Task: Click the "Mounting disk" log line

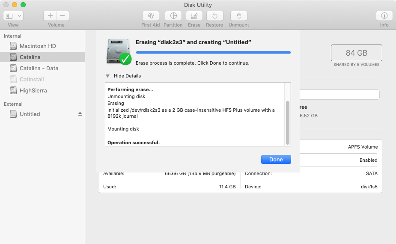Action: [x=123, y=129]
